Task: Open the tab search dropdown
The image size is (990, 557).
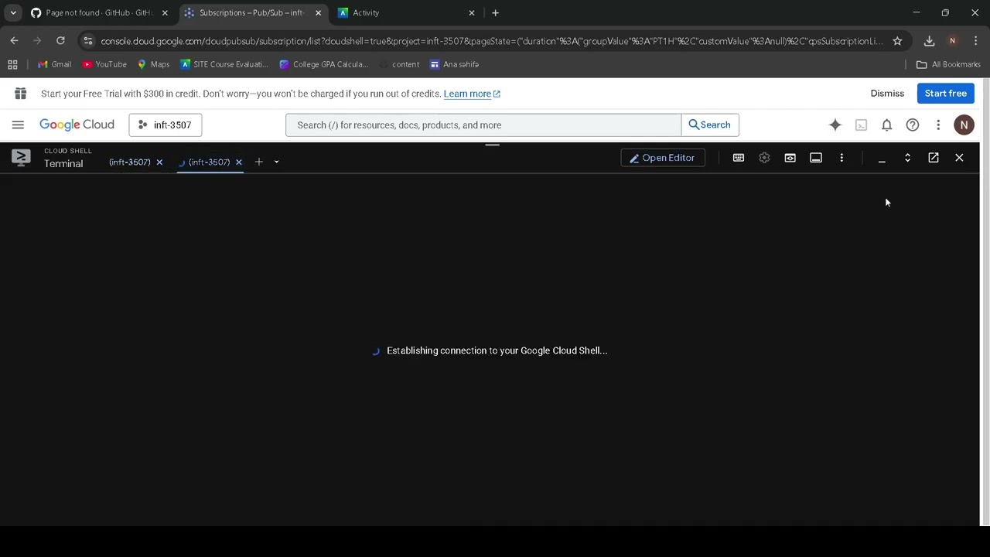Action: click(13, 12)
